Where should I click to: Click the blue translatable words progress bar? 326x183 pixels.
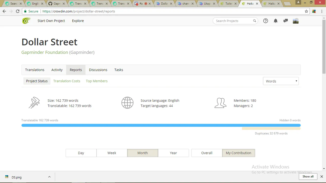coord(161,125)
